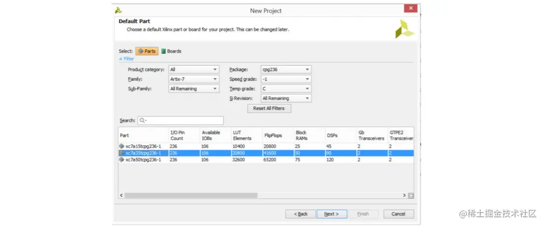Screen dimensions: 544x226
Task: Click table corner options icon
Action: (x=411, y=196)
